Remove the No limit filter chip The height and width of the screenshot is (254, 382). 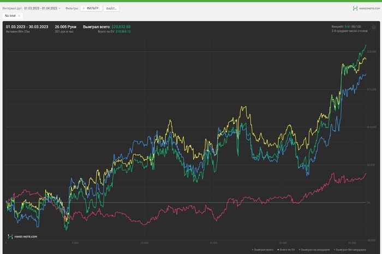point(19,16)
